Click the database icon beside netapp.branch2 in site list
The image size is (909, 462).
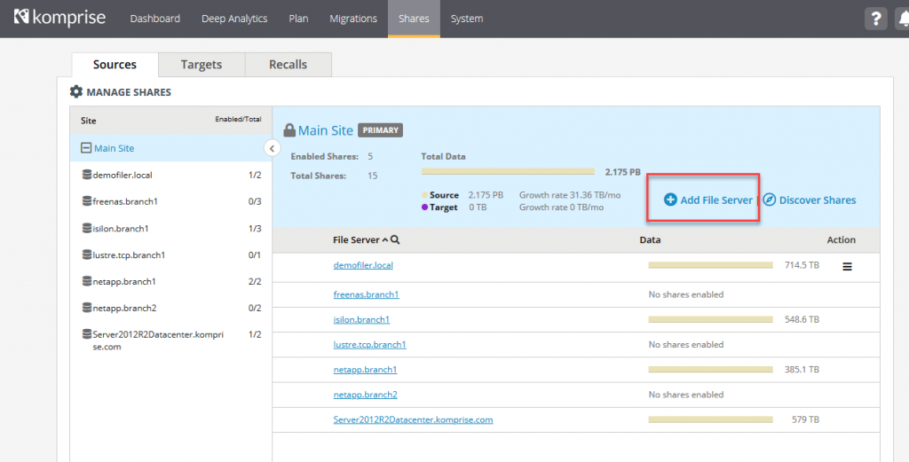pyautogui.click(x=87, y=308)
